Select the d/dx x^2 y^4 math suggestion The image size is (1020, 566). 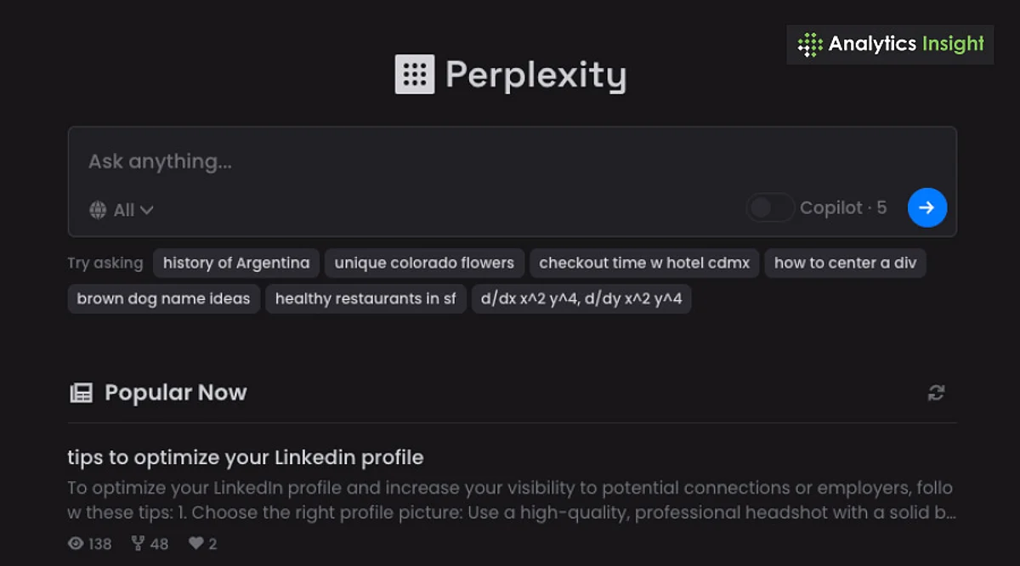(581, 298)
